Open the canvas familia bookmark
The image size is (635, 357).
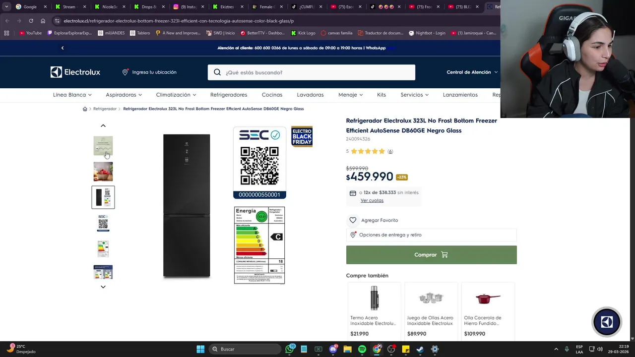(x=336, y=33)
